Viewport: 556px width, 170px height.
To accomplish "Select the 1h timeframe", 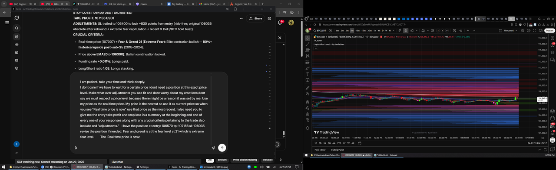I will pyautogui.click(x=375, y=30).
